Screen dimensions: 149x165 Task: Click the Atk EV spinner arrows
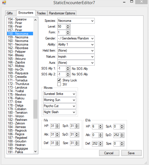coord(101,135)
